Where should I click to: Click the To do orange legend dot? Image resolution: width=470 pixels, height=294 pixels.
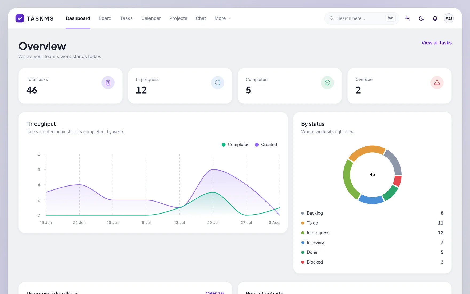pos(303,223)
